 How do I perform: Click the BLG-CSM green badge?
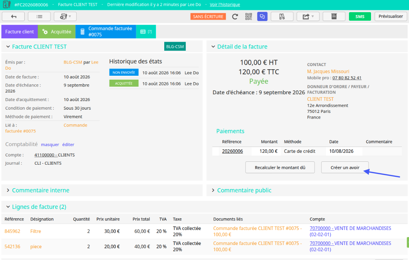coord(175,46)
